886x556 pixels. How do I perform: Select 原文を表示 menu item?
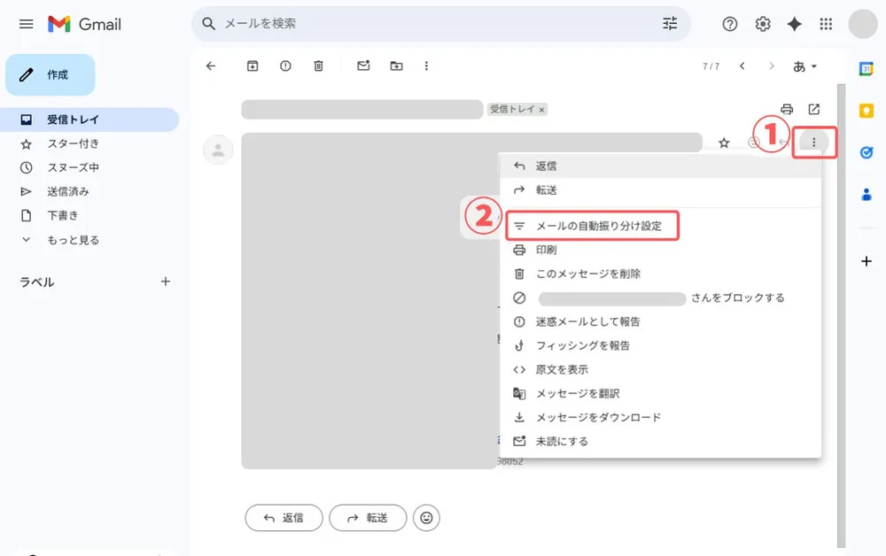coord(661,370)
